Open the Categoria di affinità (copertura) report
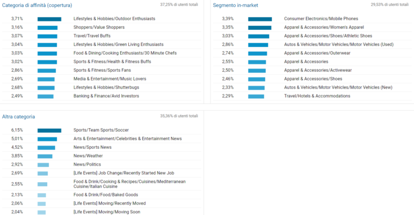The width and height of the screenshot is (414, 215). click(37, 5)
